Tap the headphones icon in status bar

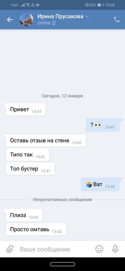click(x=87, y=5)
